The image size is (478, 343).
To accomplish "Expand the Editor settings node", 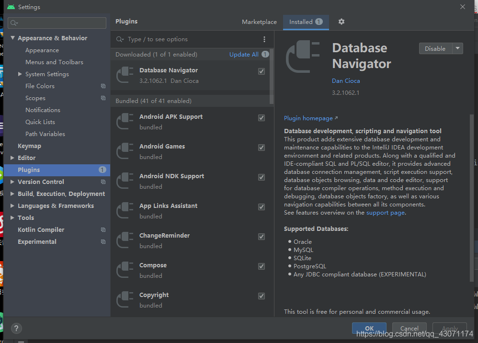I will click(x=12, y=158).
